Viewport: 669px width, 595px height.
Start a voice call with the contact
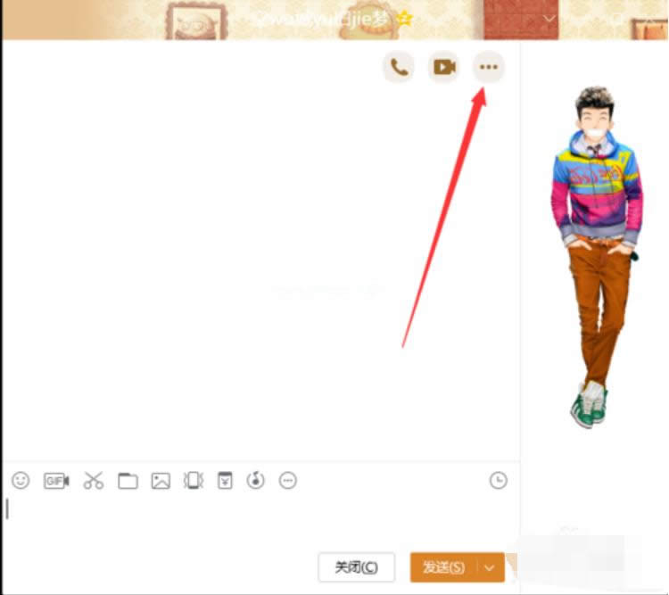(399, 67)
